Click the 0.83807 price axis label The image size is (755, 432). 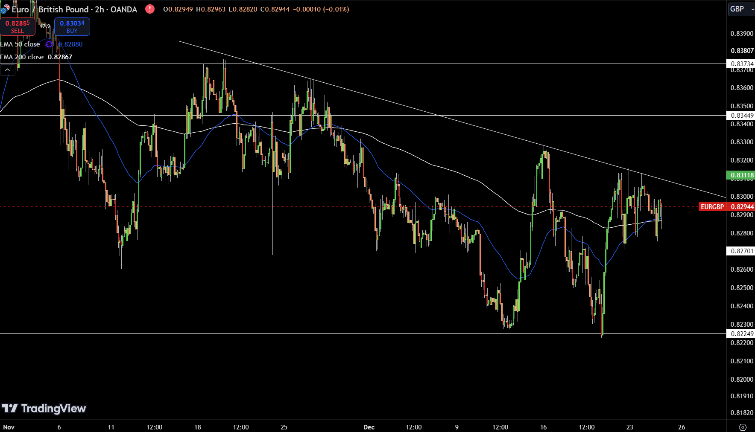[x=742, y=51]
